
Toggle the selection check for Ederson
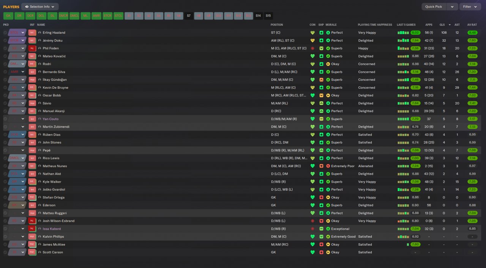[5, 205]
